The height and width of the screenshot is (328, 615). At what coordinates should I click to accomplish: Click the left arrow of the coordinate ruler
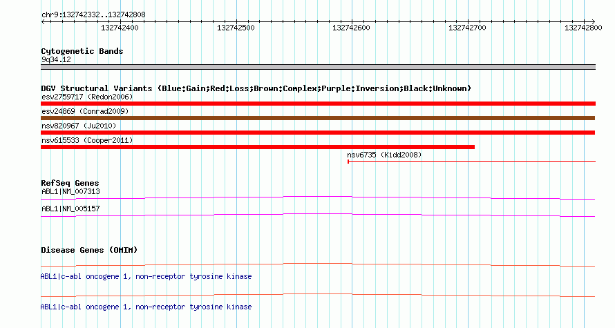[x=43, y=22]
